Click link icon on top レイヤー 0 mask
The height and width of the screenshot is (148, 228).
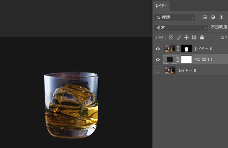click(x=178, y=49)
